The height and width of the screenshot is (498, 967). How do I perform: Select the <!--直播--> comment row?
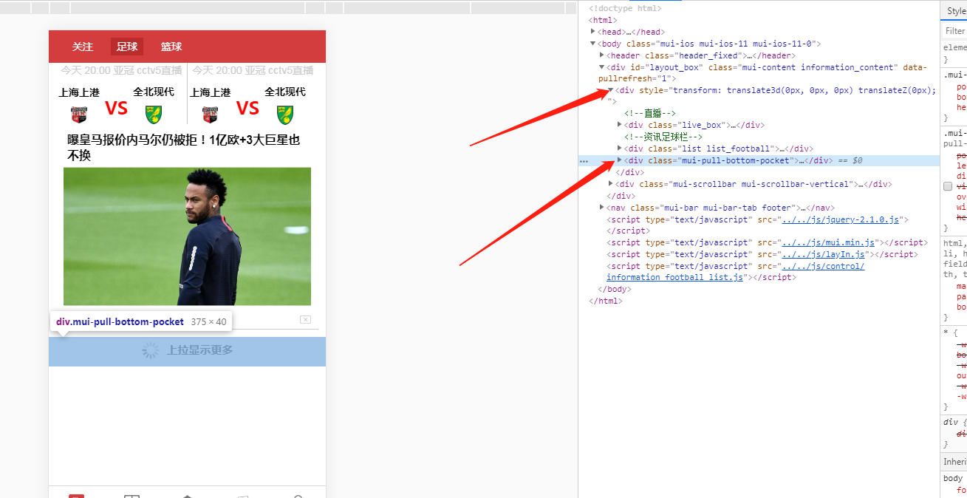click(650, 113)
